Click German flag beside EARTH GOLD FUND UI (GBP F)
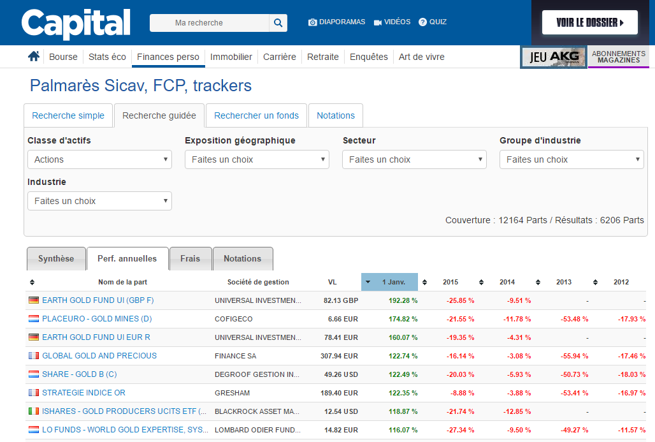The width and height of the screenshot is (655, 442). (34, 300)
